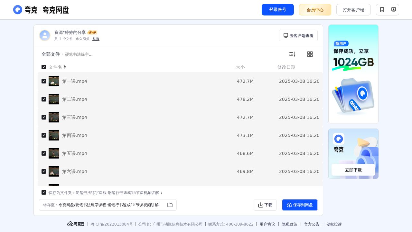Open 第五课.mp4 video thumbnail
The image size is (412, 232).
54,153
